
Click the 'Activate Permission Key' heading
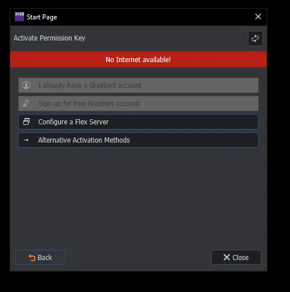pos(50,38)
